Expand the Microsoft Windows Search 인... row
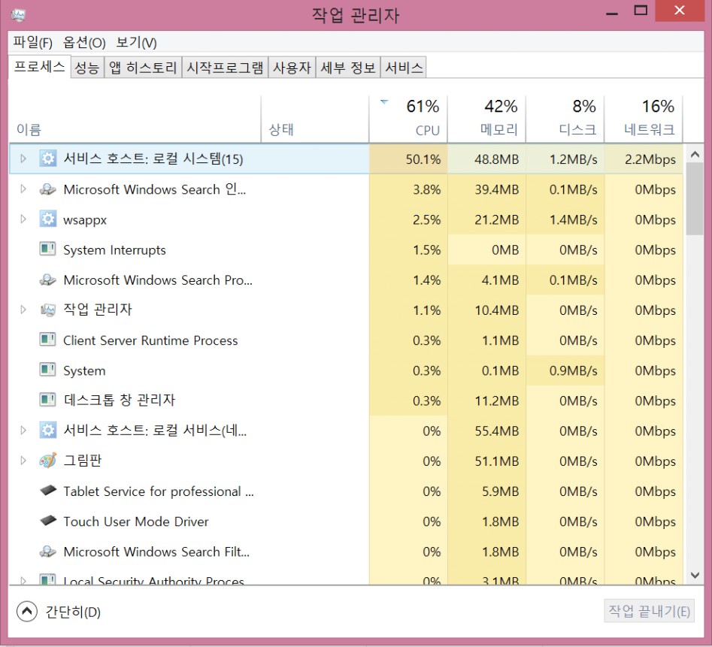 23,189
